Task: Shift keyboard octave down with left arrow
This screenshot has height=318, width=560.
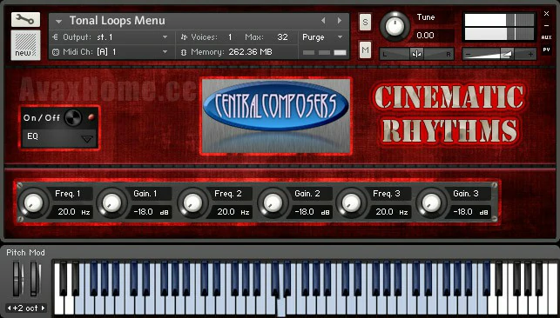Action: pyautogui.click(x=10, y=308)
